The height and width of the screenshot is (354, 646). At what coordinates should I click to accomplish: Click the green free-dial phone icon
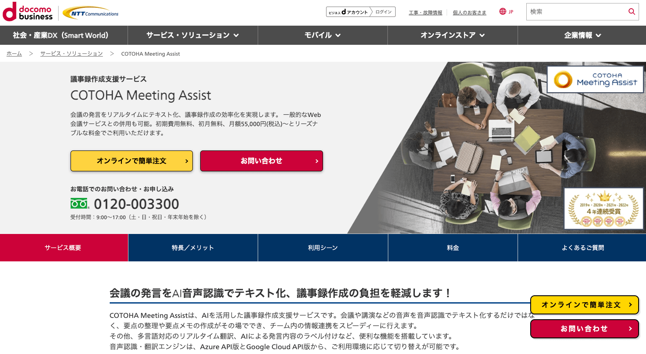(x=80, y=204)
